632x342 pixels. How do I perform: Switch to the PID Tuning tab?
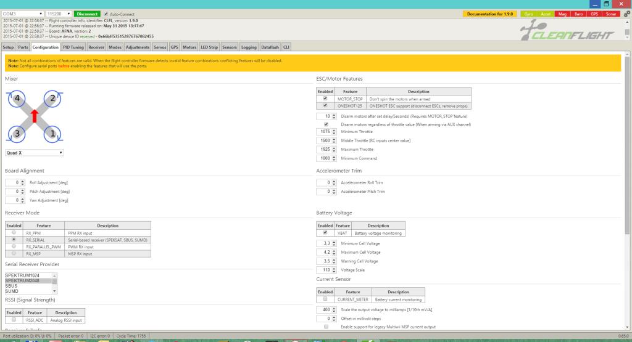click(73, 47)
